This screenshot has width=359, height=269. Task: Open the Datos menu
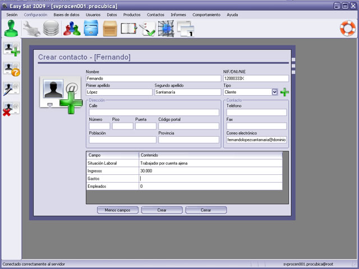pyautogui.click(x=112, y=15)
